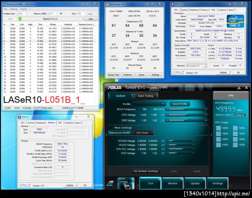Open the Auto Tuning hand icon in the bottom bar

(x=126, y=183)
